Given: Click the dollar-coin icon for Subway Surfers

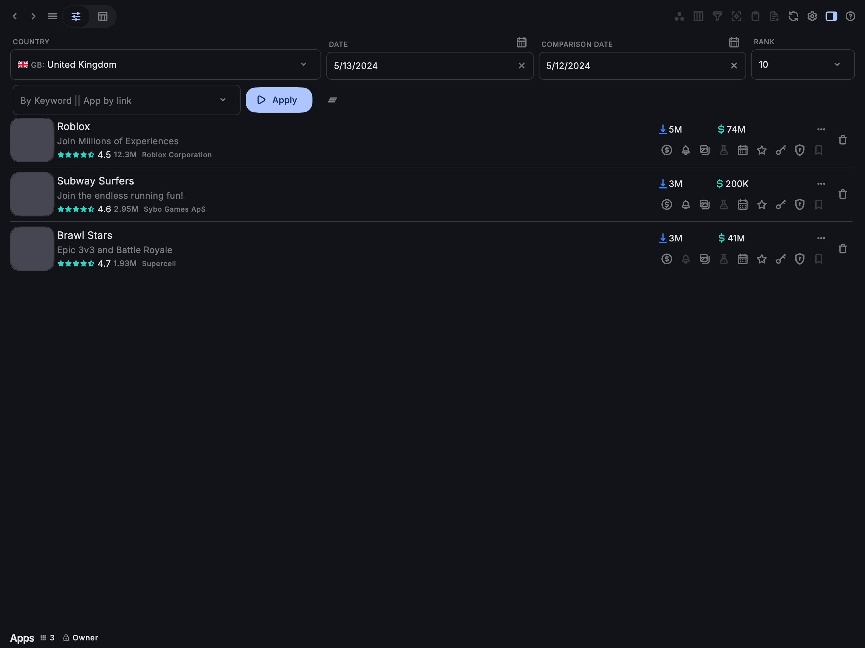Looking at the screenshot, I should pos(667,204).
